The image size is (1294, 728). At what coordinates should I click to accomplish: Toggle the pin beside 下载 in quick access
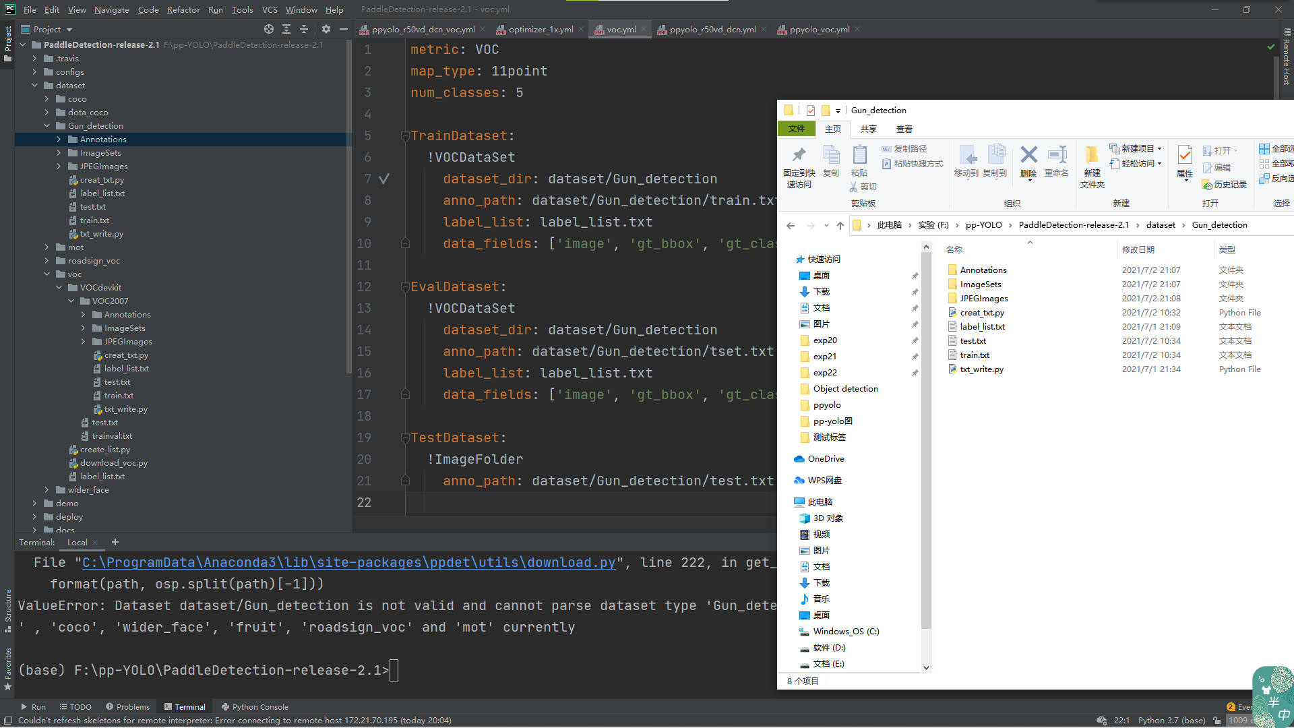coord(915,292)
